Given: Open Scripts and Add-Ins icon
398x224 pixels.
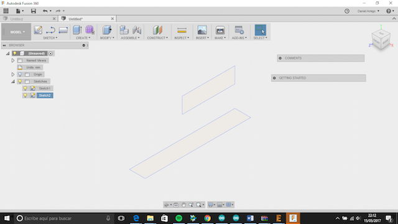Looking at the screenshot, I should tap(239, 30).
